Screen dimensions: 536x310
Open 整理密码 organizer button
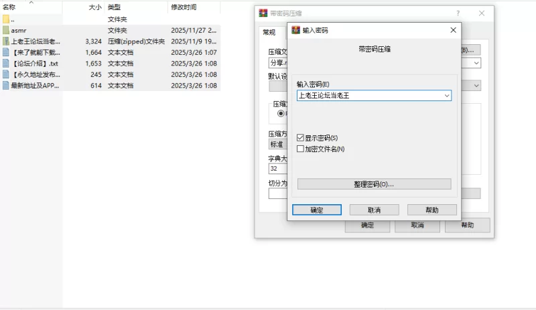pos(374,184)
